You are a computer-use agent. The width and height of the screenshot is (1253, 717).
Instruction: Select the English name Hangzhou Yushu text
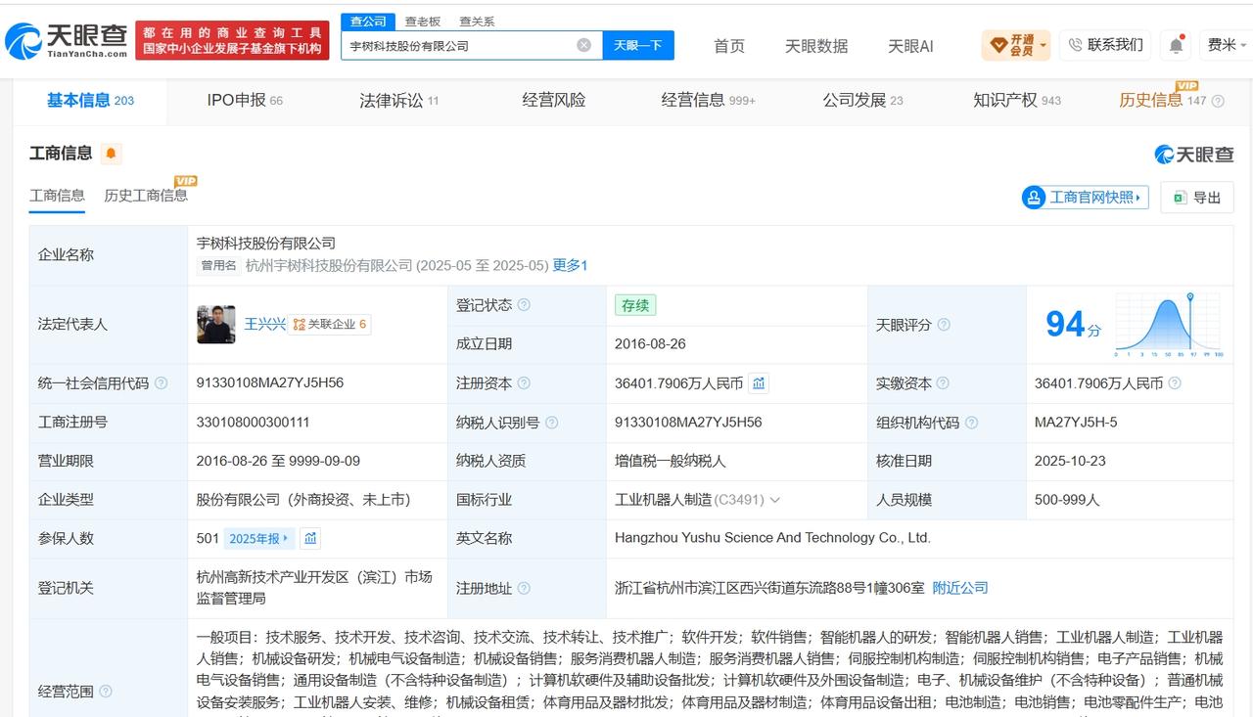(772, 538)
